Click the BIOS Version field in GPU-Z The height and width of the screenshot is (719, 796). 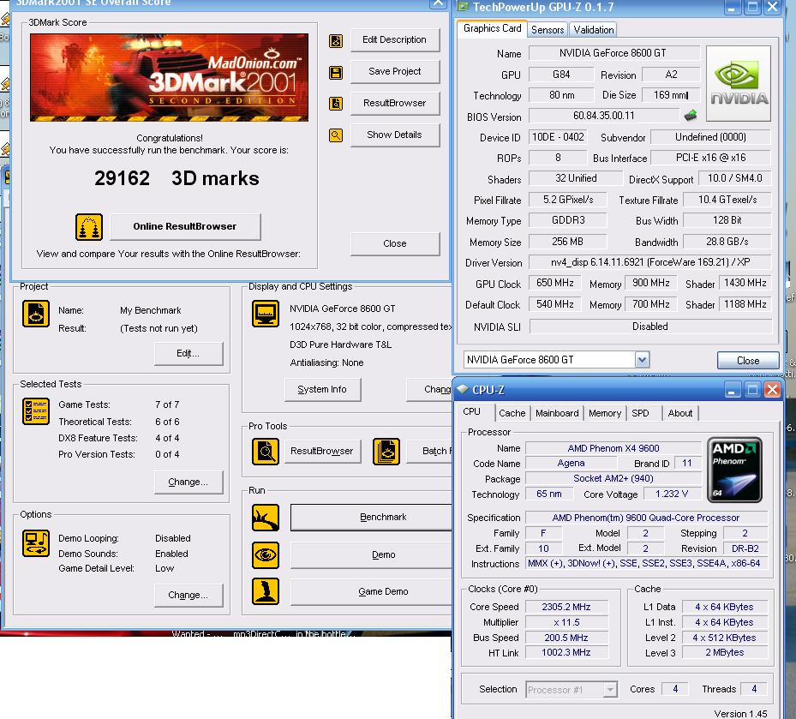603,116
